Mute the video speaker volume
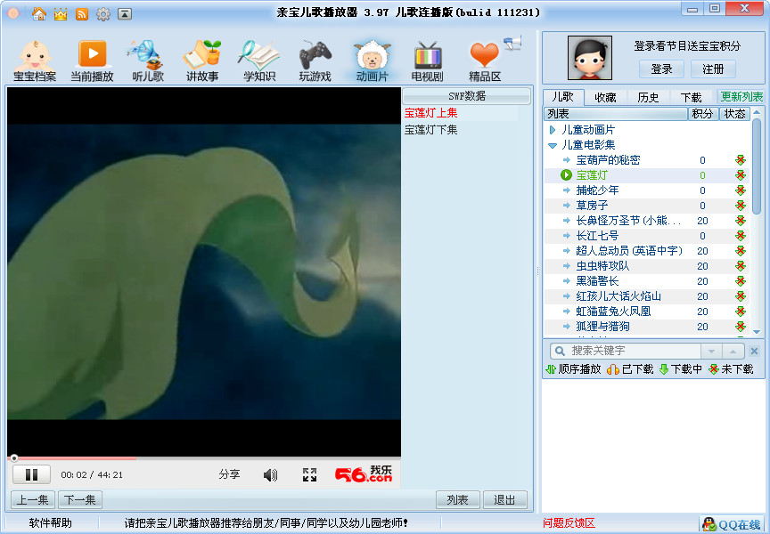 click(270, 474)
